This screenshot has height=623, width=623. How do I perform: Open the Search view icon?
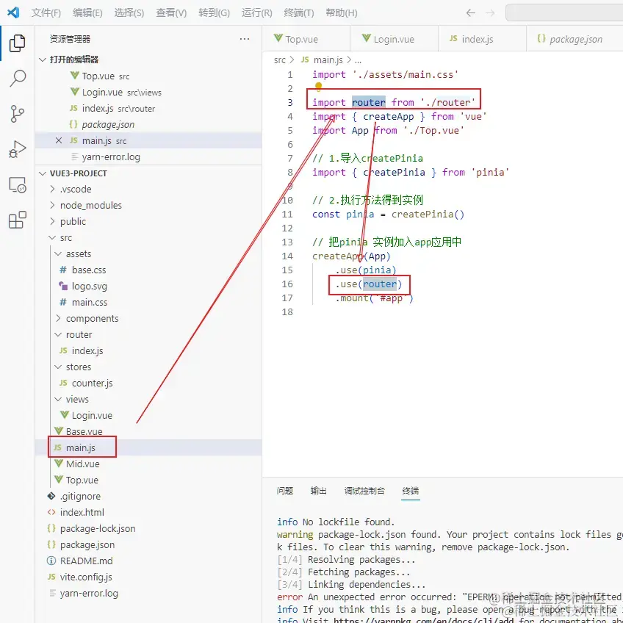click(17, 79)
